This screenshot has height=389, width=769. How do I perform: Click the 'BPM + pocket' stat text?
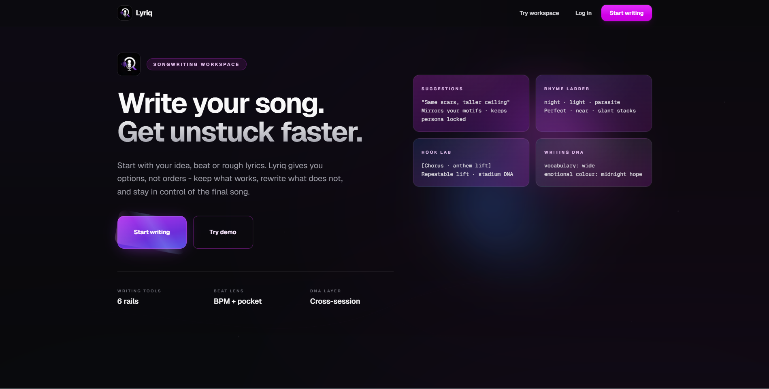pyautogui.click(x=238, y=301)
